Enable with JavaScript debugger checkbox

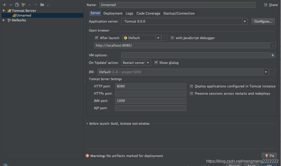pos(172,38)
